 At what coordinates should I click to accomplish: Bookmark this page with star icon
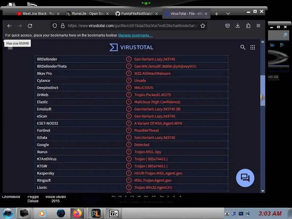pyautogui.click(x=203, y=26)
